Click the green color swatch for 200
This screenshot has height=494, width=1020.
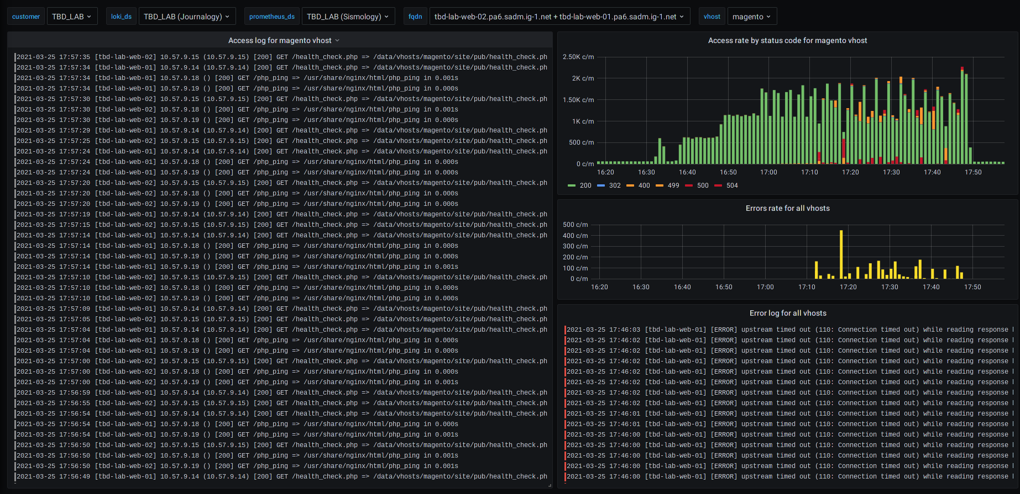point(572,185)
